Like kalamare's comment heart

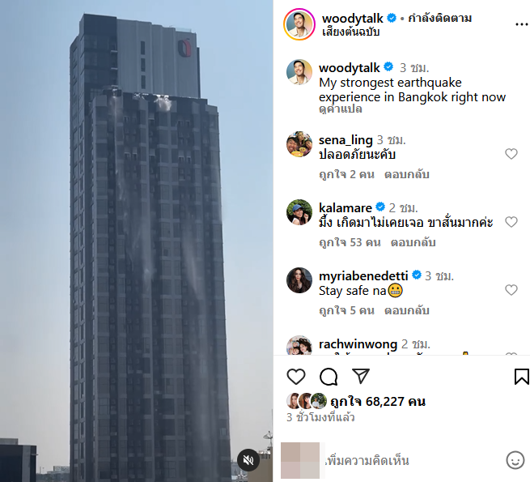click(x=511, y=222)
